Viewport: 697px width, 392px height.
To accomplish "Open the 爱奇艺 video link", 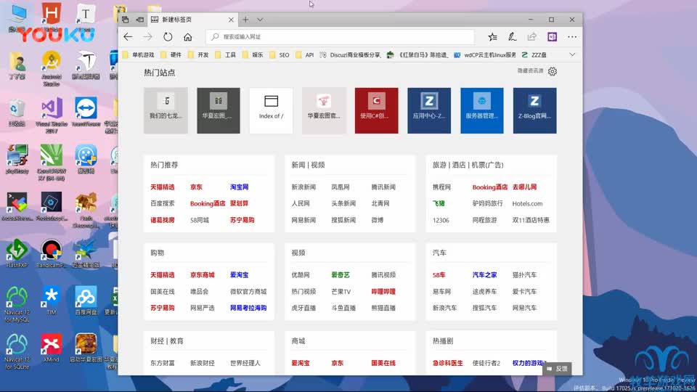I will coord(341,275).
